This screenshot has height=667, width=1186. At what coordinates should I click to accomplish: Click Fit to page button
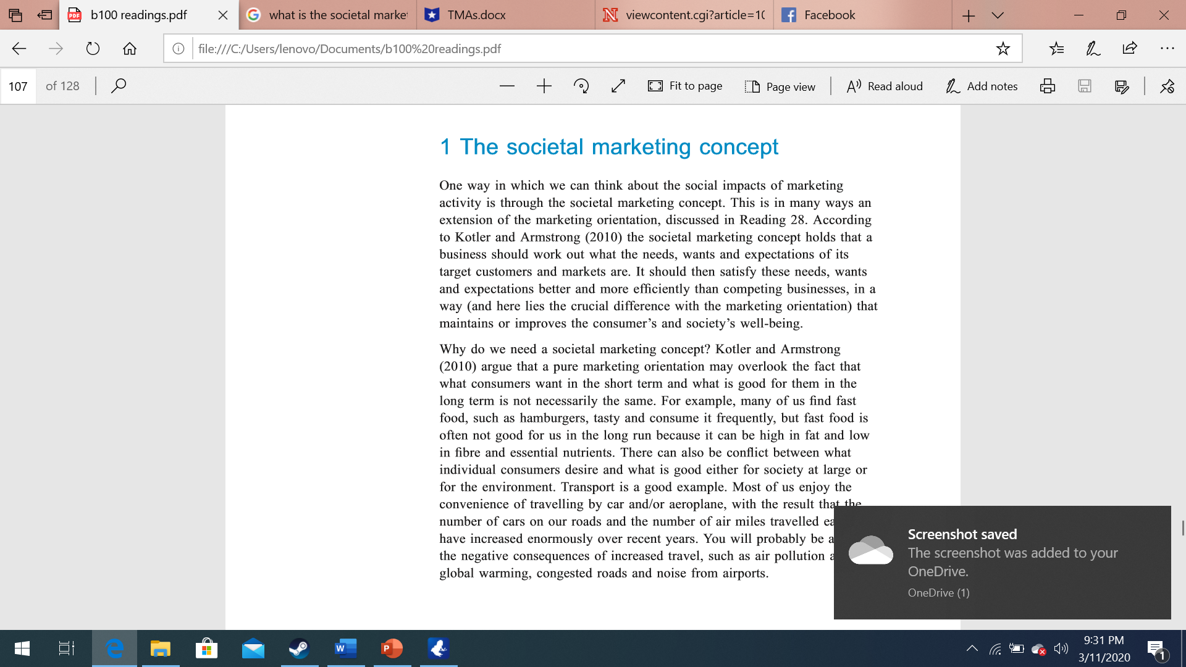pos(685,86)
